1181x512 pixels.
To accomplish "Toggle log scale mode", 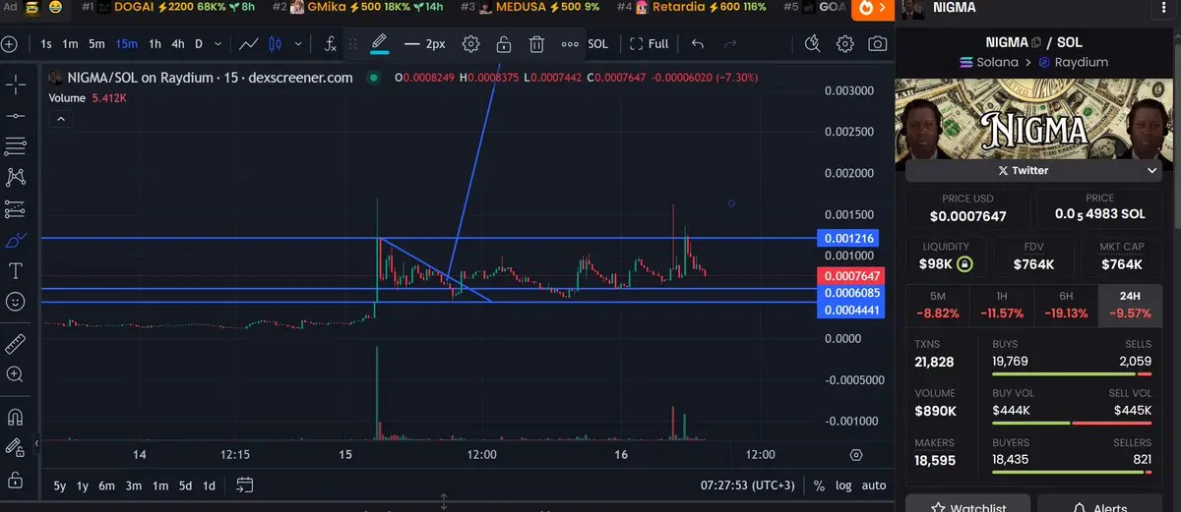I will pos(843,485).
